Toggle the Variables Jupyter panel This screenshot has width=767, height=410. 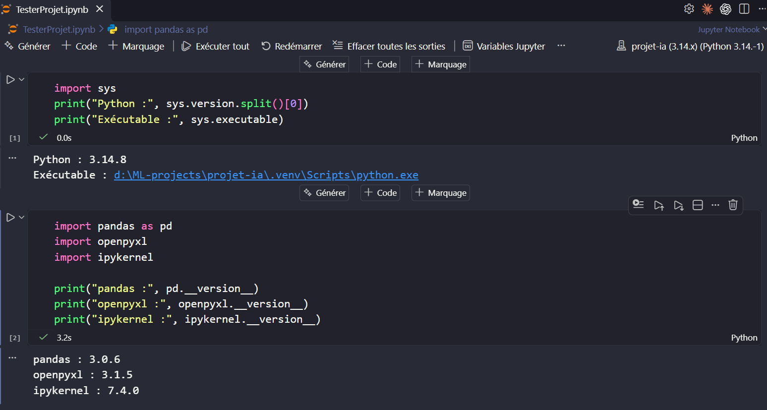(x=504, y=46)
